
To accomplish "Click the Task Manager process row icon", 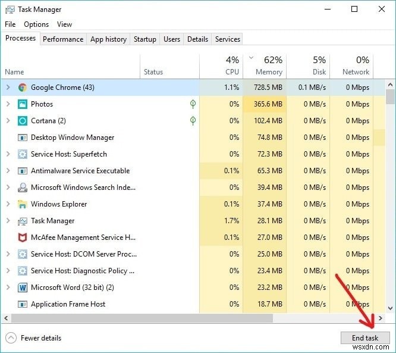I will click(23, 221).
